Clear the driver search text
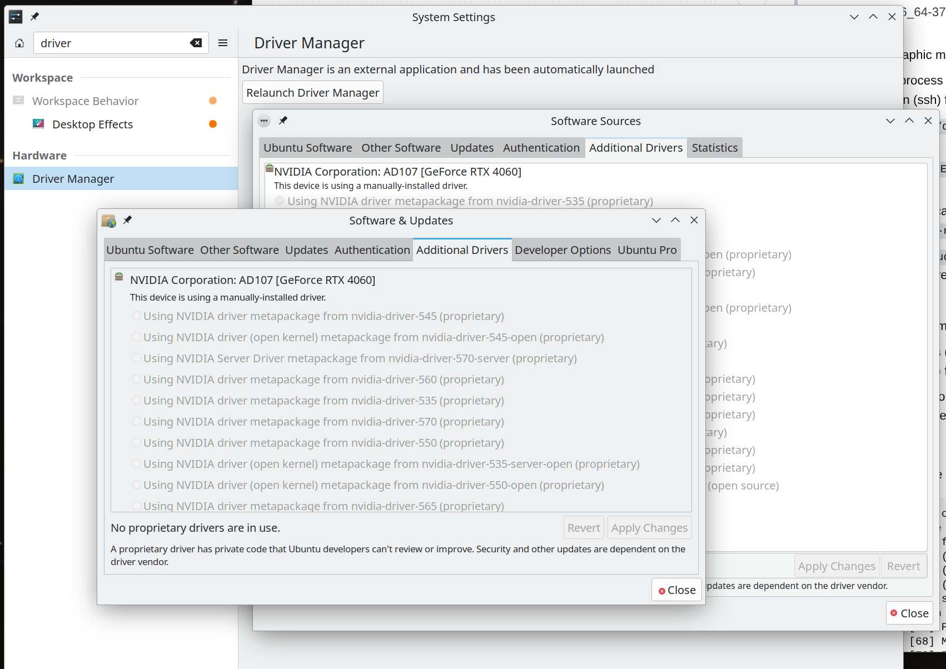Image resolution: width=946 pixels, height=669 pixels. tap(196, 43)
